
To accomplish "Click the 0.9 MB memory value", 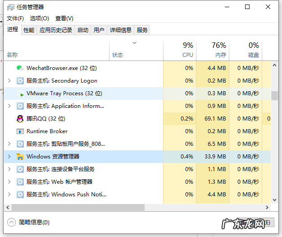I will pos(217,106).
